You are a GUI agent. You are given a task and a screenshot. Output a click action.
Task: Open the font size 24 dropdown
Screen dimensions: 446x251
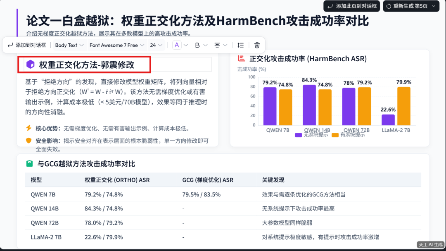[156, 45]
